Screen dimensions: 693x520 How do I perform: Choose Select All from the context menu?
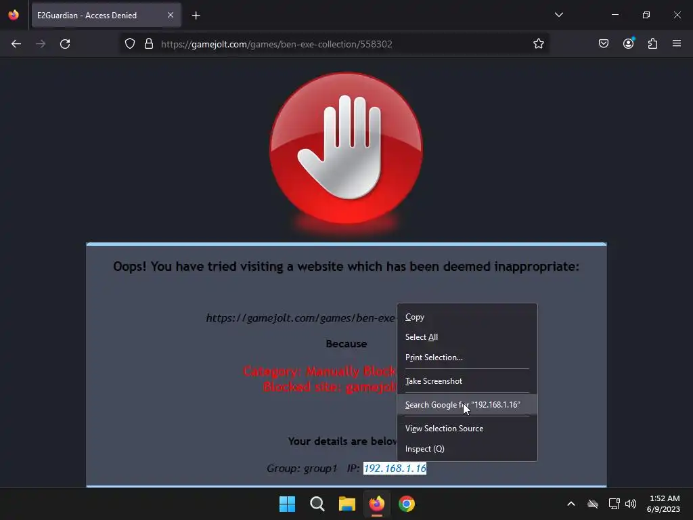467,337
